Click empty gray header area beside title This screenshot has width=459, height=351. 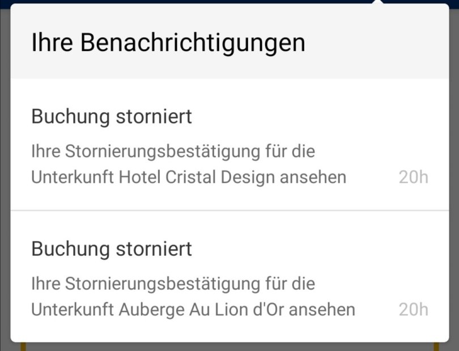click(380, 42)
